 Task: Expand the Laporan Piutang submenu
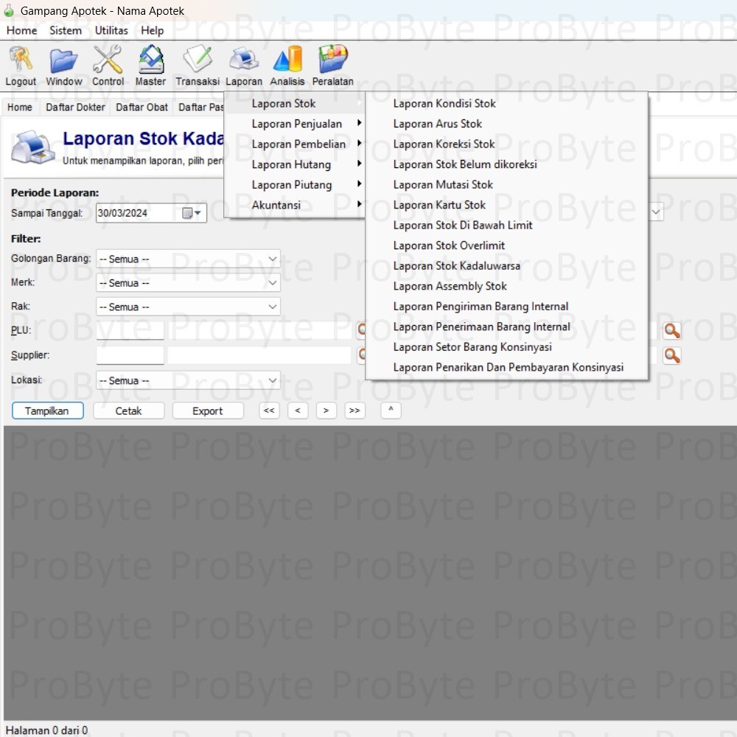[296, 185]
